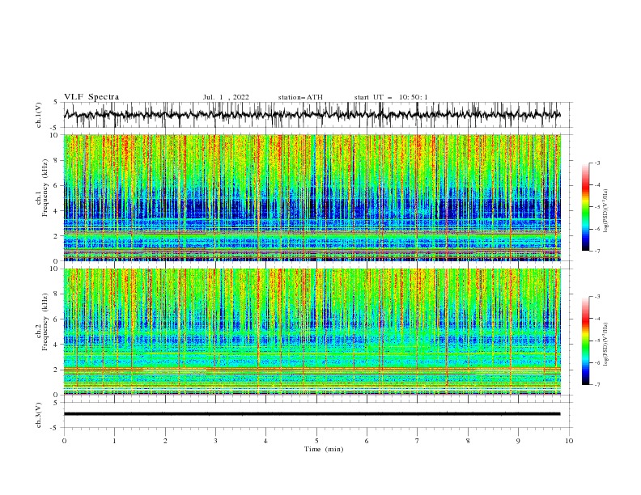Click the last time axis tick label "10"
This screenshot has height=495, width=641.
click(x=569, y=441)
